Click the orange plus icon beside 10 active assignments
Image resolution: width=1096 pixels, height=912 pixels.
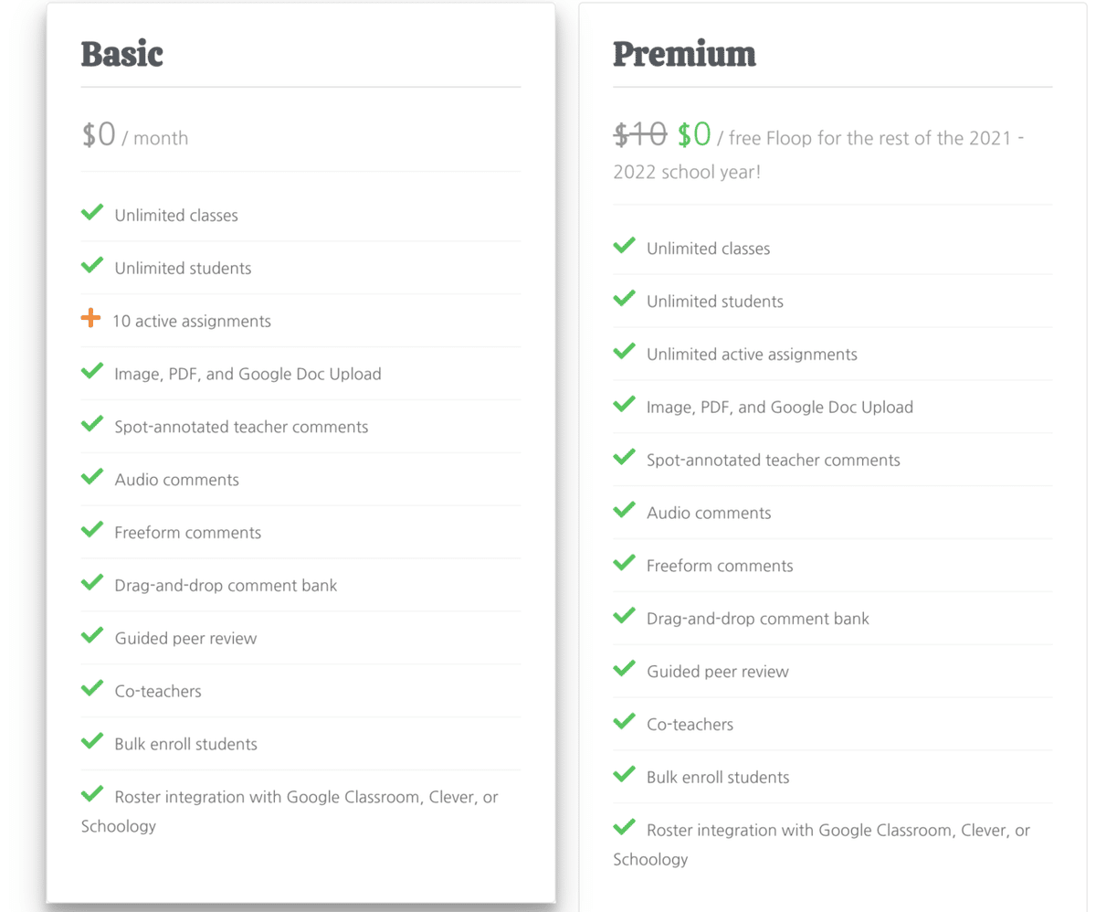pos(90,319)
